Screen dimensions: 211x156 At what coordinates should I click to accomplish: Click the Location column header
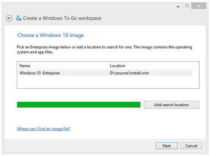(150, 66)
